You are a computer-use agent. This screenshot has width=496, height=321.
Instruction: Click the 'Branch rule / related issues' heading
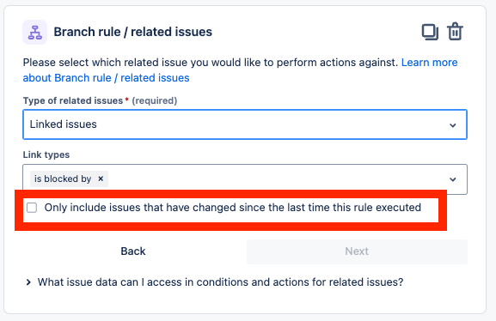point(133,32)
